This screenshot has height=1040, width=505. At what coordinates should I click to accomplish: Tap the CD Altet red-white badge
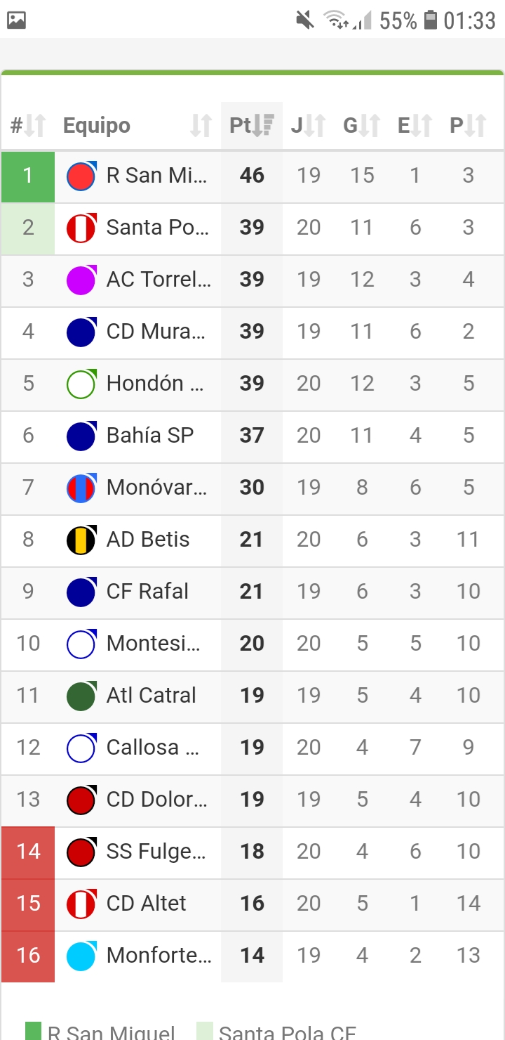pos(81,904)
